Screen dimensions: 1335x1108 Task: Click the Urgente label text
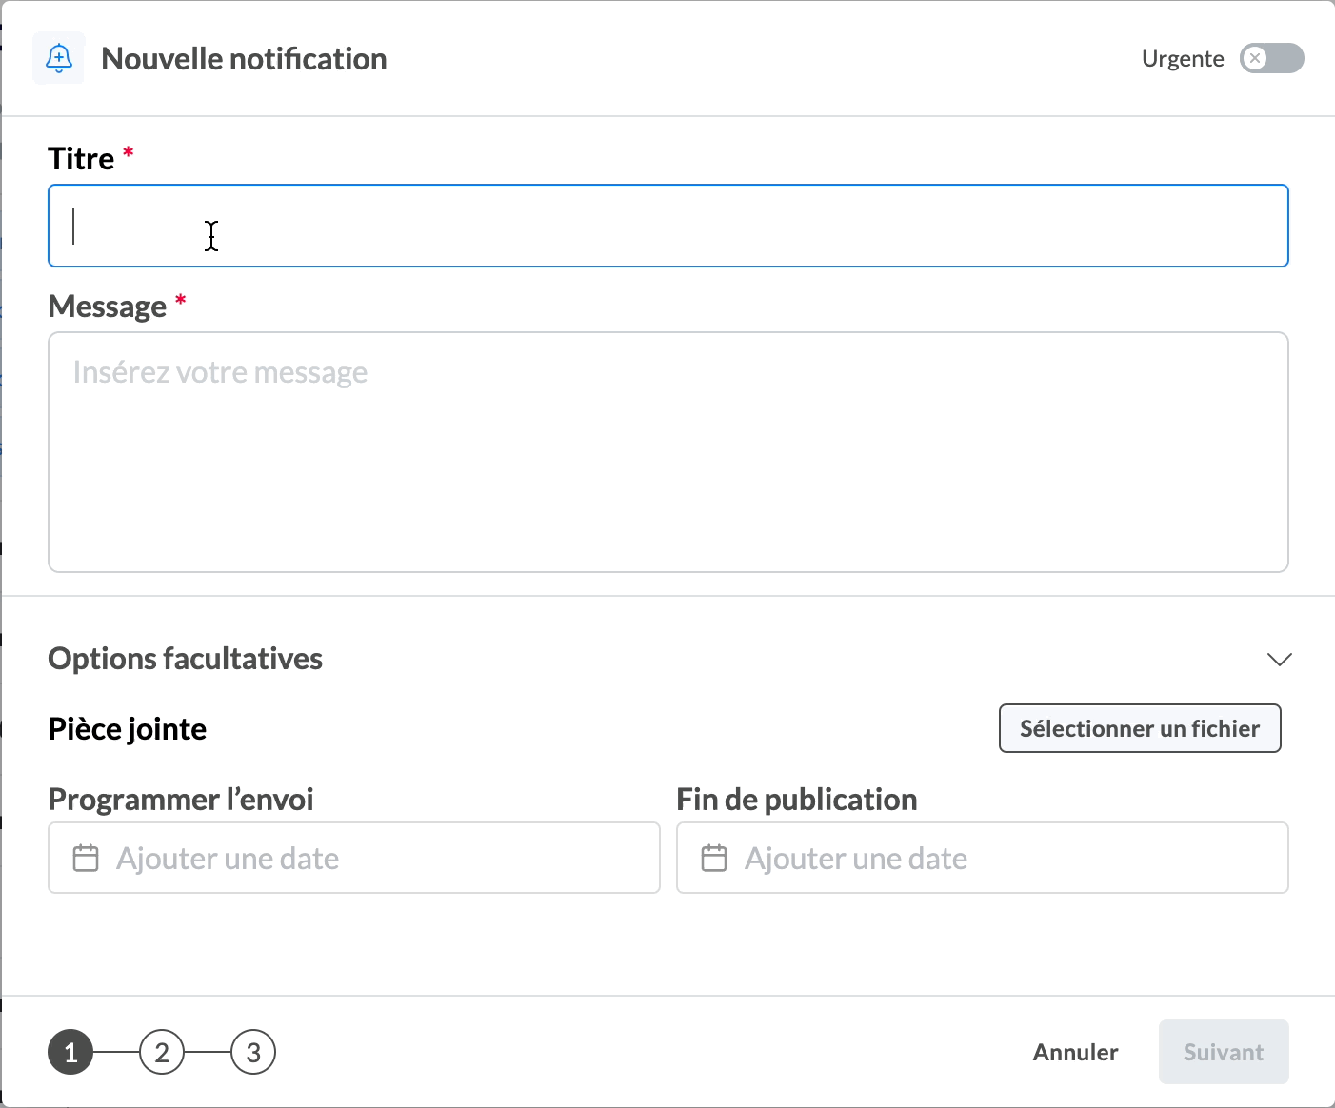pyautogui.click(x=1183, y=59)
